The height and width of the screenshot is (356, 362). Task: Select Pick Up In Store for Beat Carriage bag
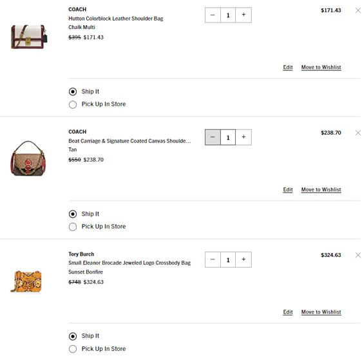pyautogui.click(x=73, y=227)
